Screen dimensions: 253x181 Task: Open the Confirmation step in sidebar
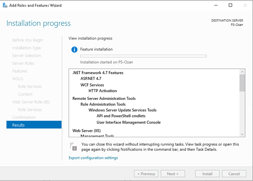click(x=24, y=117)
